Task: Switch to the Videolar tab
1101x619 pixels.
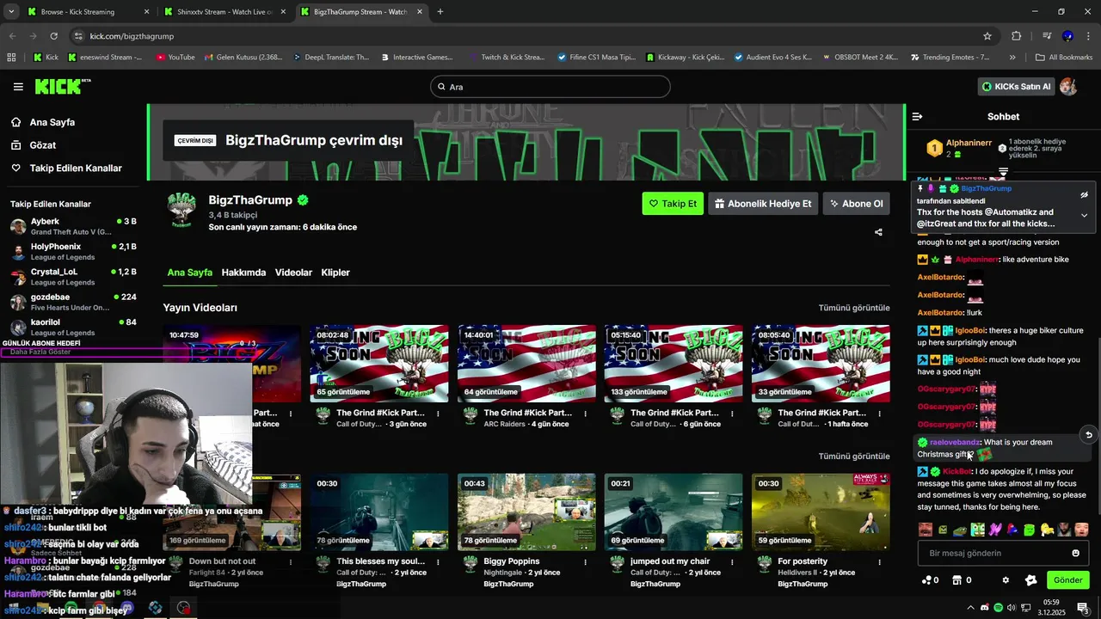Action: click(293, 273)
